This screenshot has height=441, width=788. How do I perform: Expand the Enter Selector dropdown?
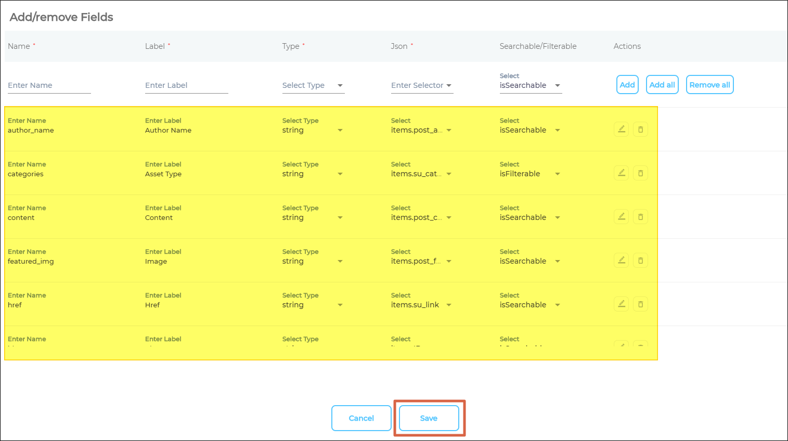[x=421, y=85]
